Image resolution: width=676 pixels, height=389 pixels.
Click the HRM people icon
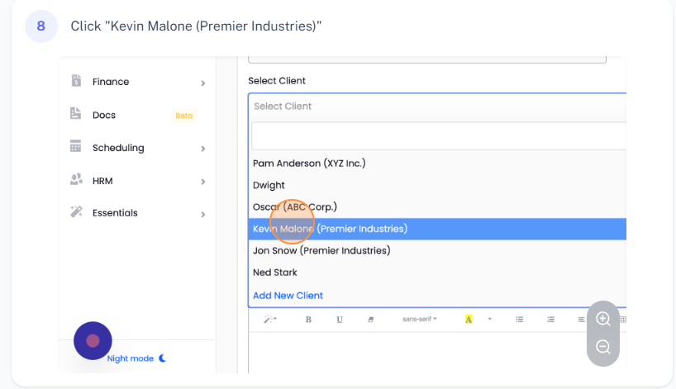pyautogui.click(x=76, y=180)
